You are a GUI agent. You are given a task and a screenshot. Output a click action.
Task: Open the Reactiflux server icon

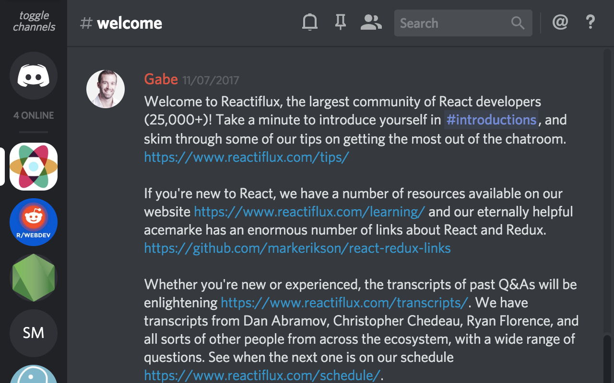(34, 167)
